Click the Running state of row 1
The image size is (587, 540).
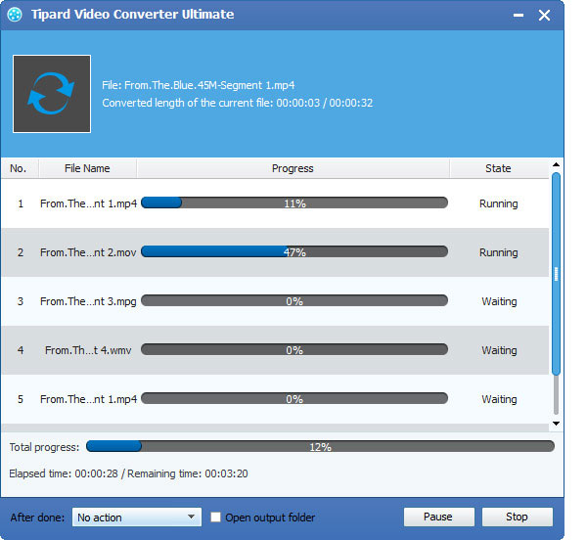click(499, 203)
